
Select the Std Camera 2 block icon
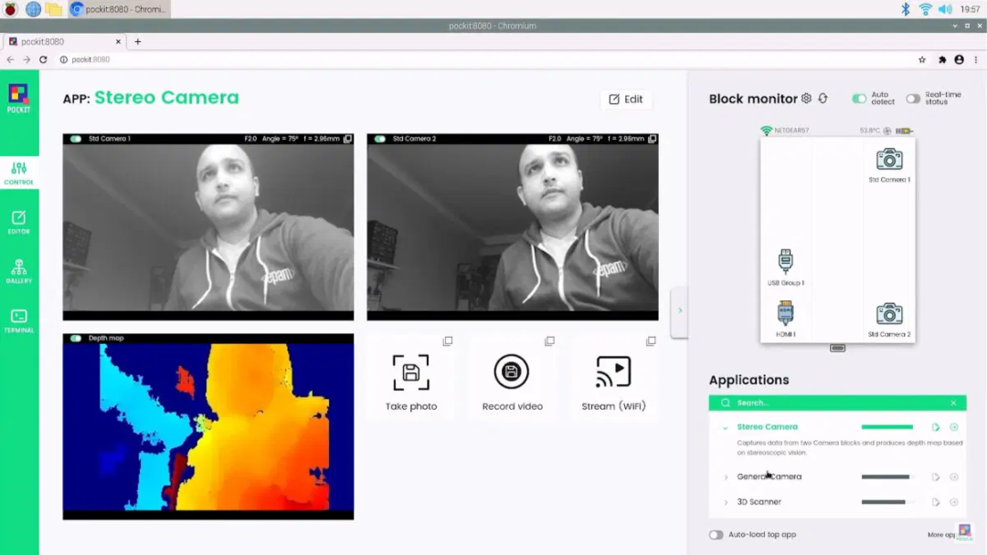(889, 314)
